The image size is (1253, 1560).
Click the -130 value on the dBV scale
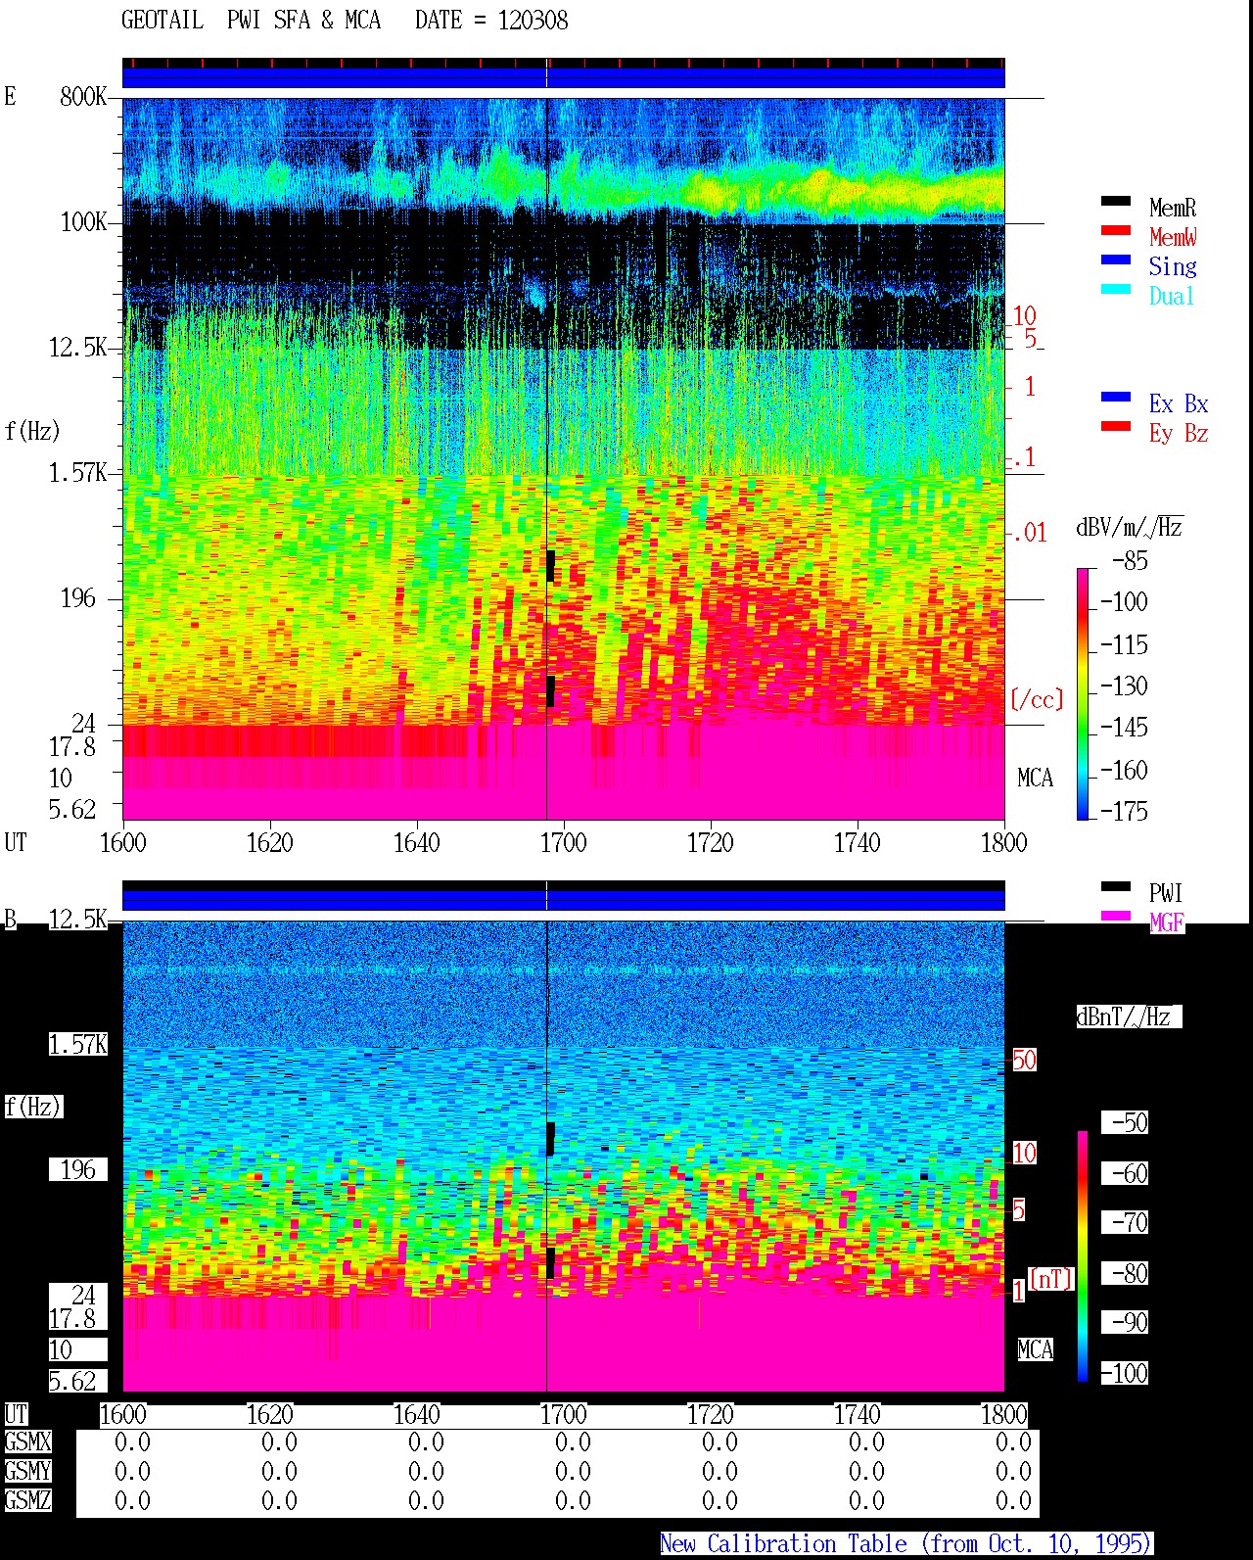click(x=1124, y=685)
